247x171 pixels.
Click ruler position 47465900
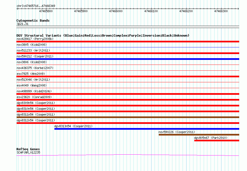tap(81, 11)
